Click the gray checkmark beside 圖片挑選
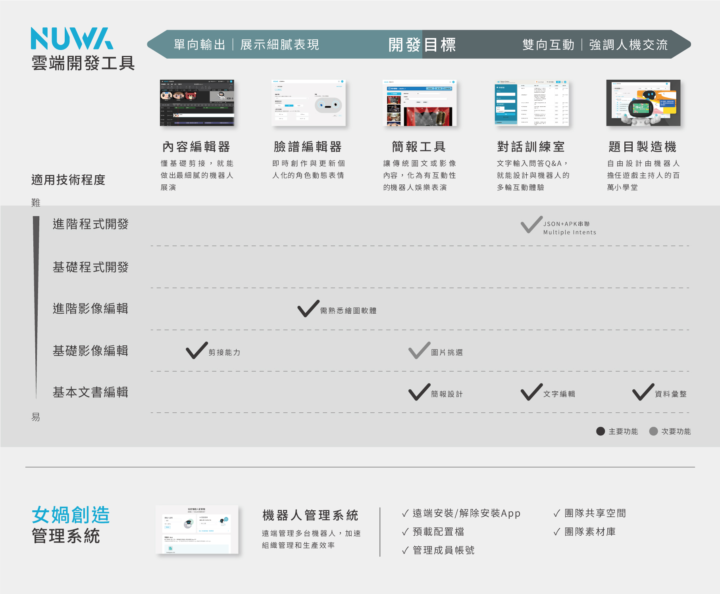720x594 pixels. pos(420,350)
